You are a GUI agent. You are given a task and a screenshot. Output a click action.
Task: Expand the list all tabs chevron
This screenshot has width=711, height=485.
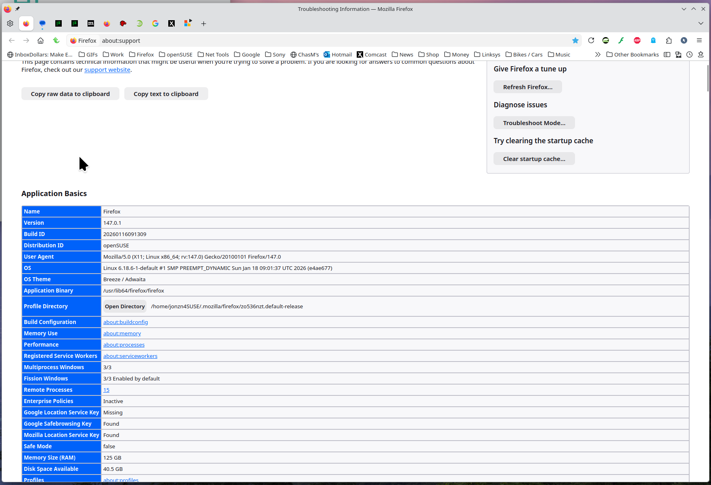701,23
